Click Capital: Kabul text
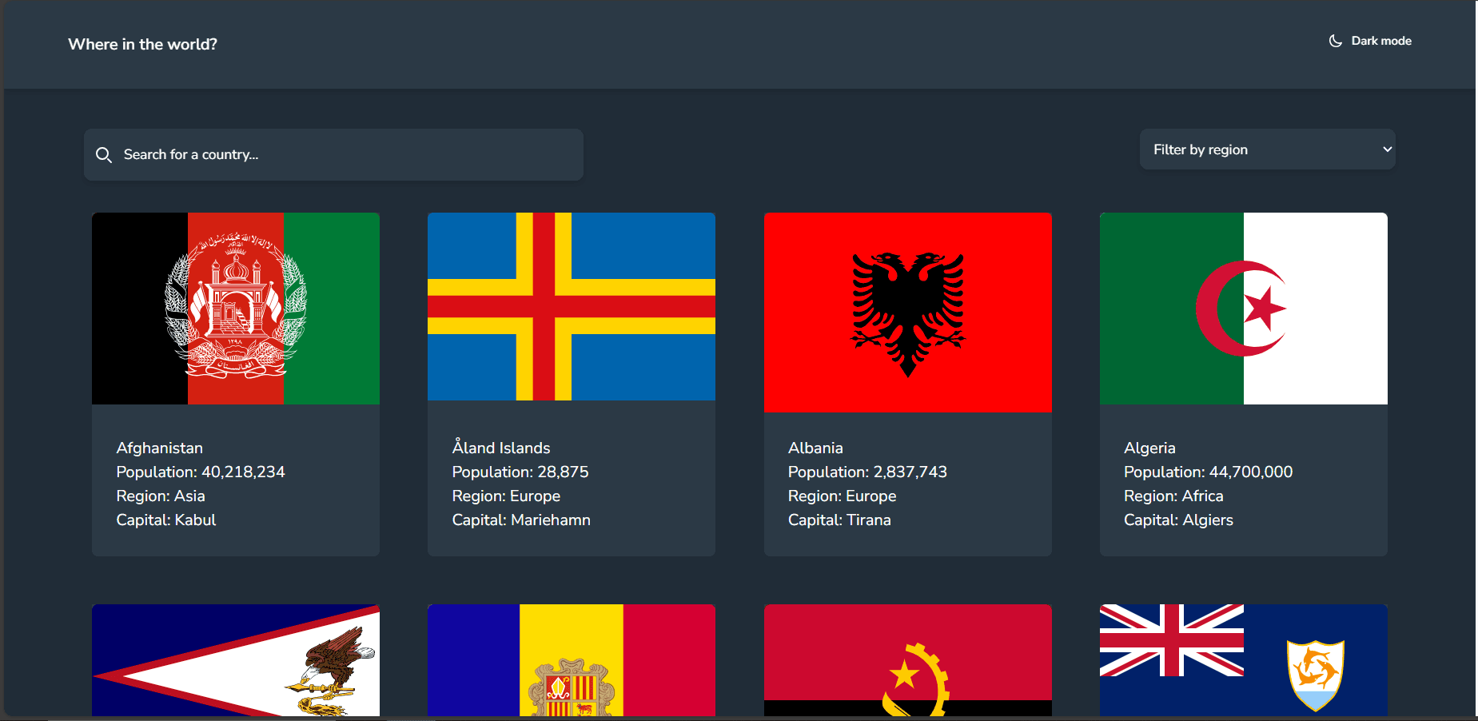Viewport: 1478px width, 721px height. pyautogui.click(x=166, y=520)
